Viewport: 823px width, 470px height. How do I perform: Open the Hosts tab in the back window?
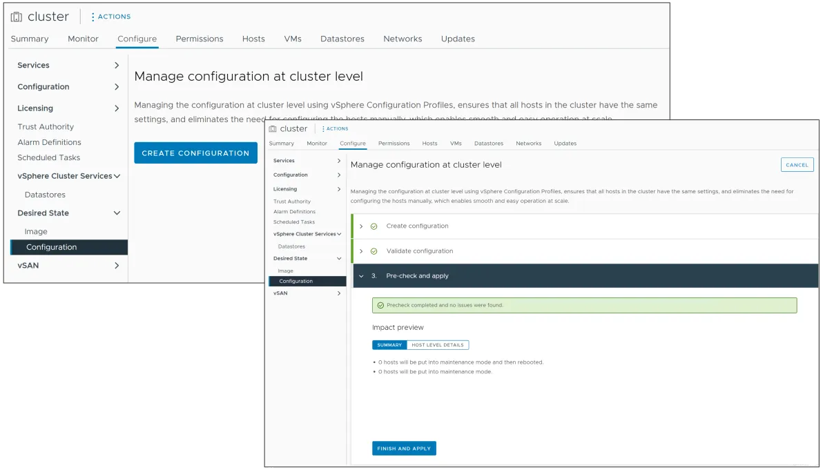(253, 39)
